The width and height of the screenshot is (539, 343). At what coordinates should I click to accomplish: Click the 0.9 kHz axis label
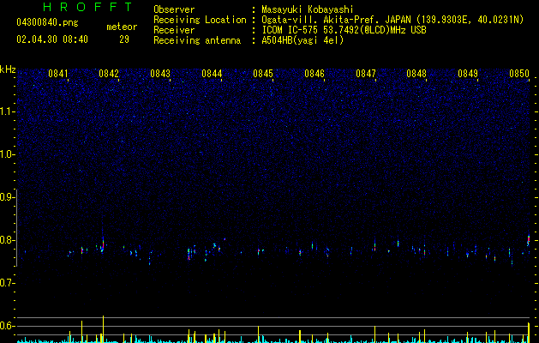[7, 197]
